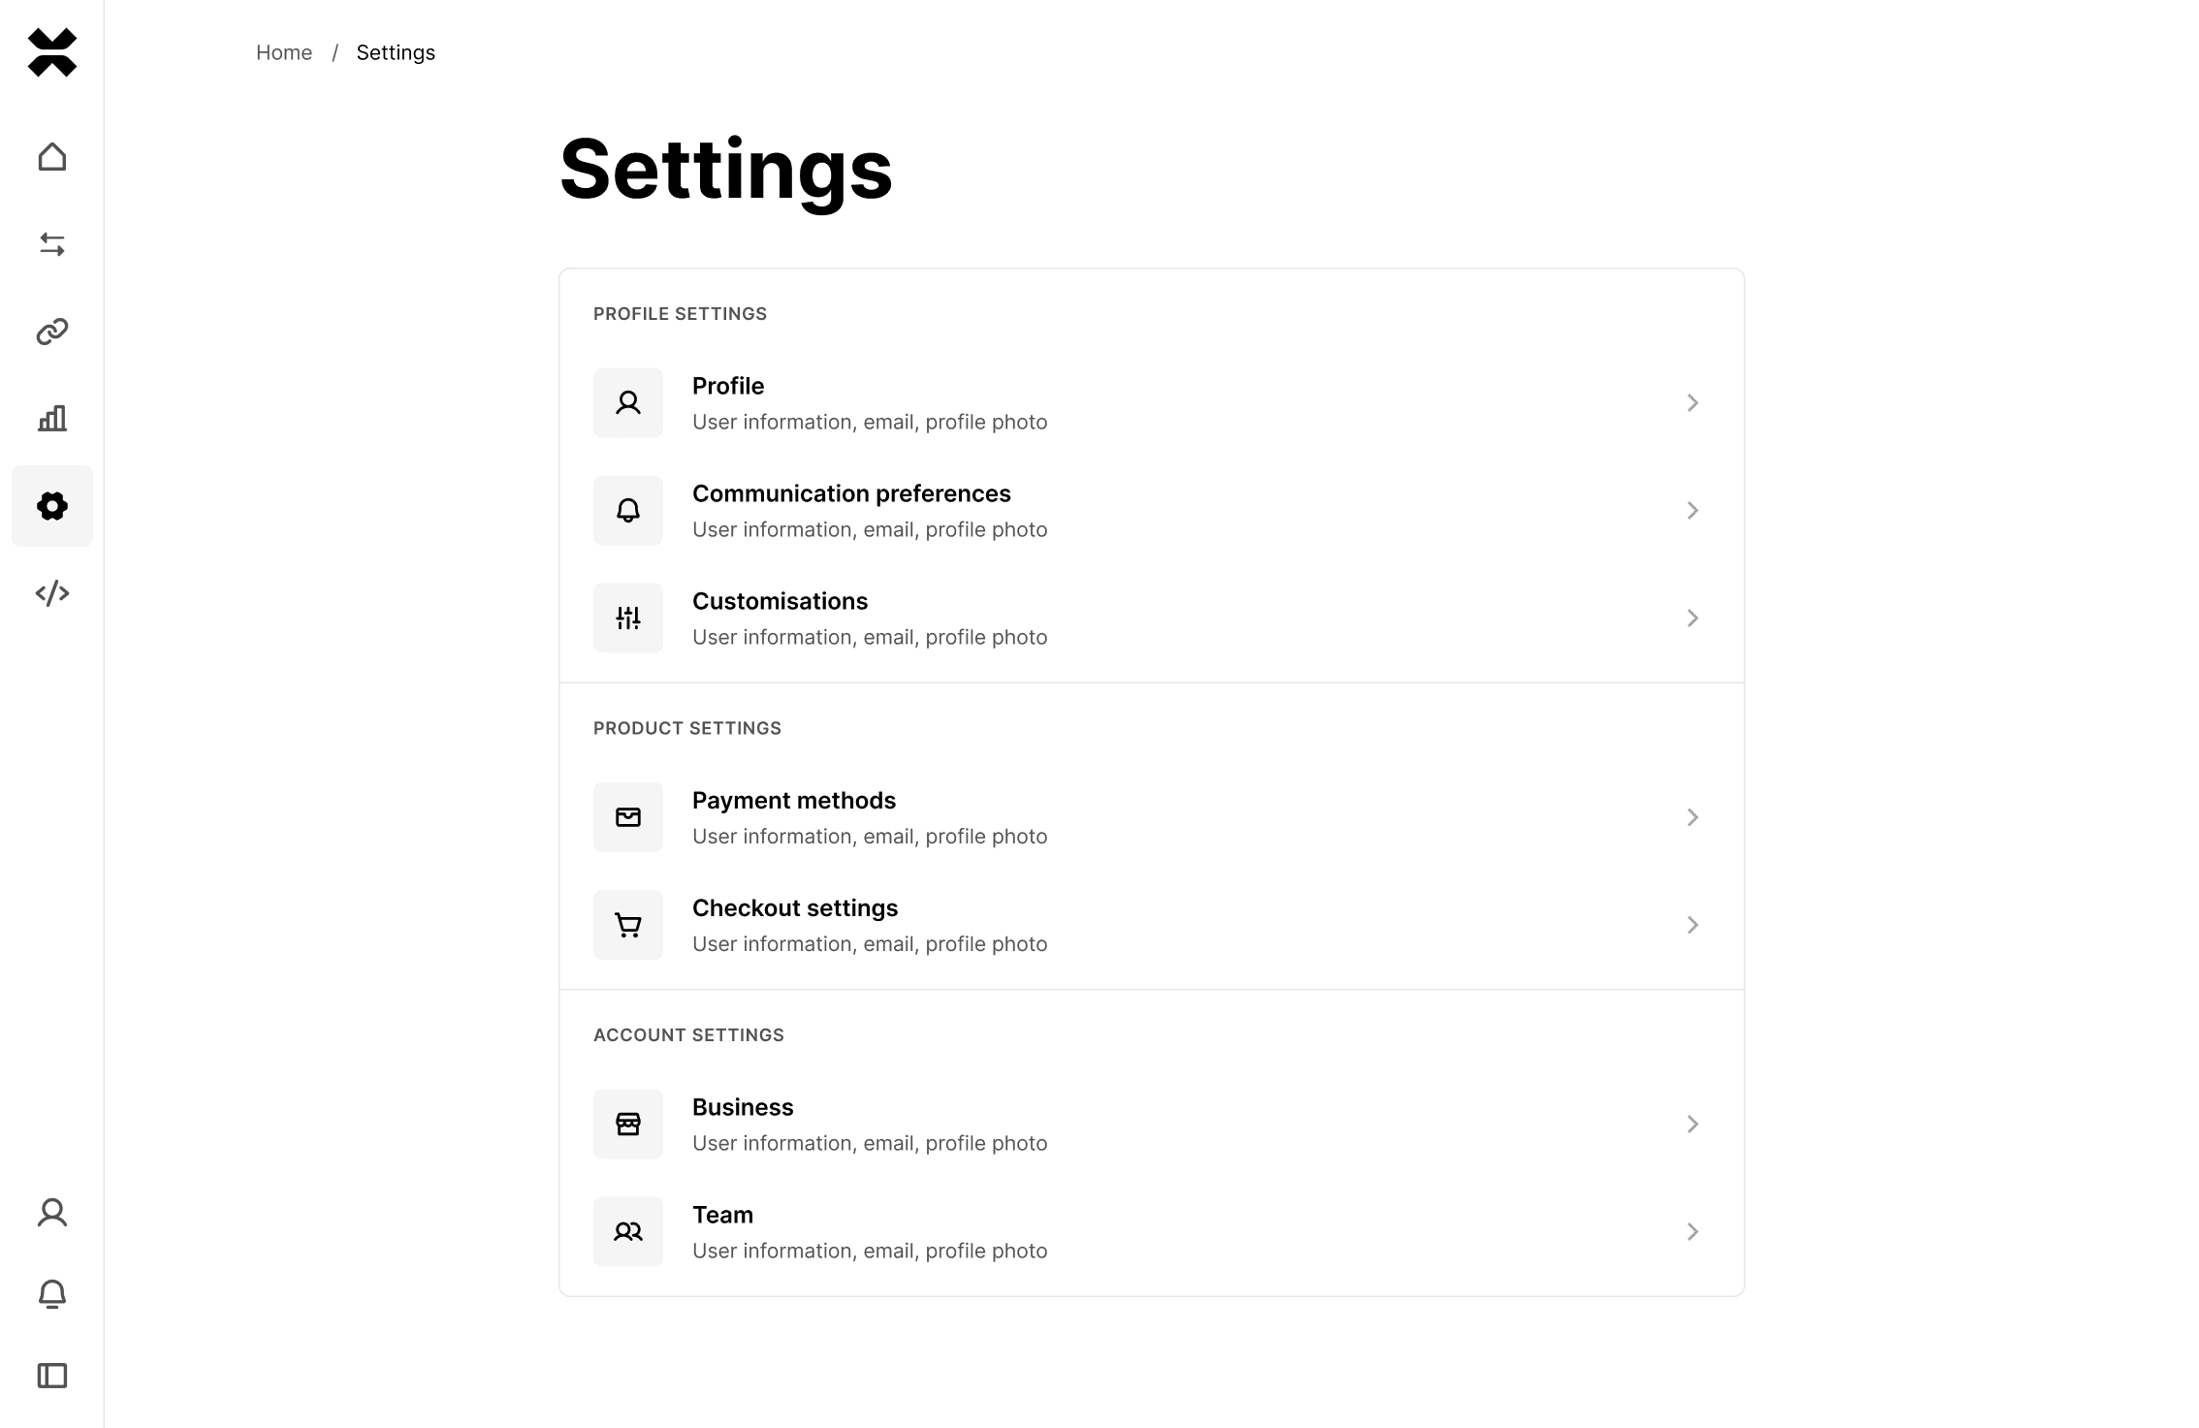Select the Business storefront icon
The height and width of the screenshot is (1428, 2199).
tap(628, 1125)
